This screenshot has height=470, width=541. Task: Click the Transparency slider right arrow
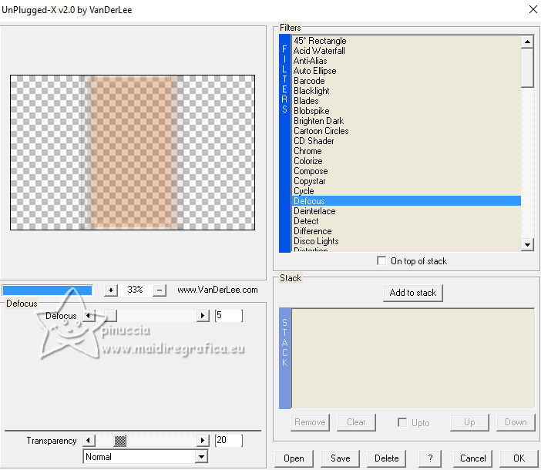203,441
